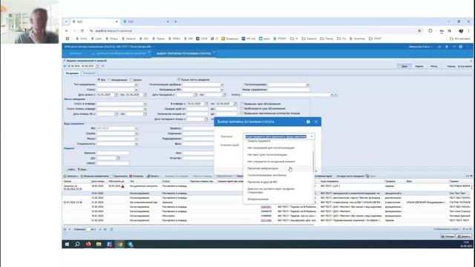
Task: Click the red warning icon in first table row
Action: point(122,186)
